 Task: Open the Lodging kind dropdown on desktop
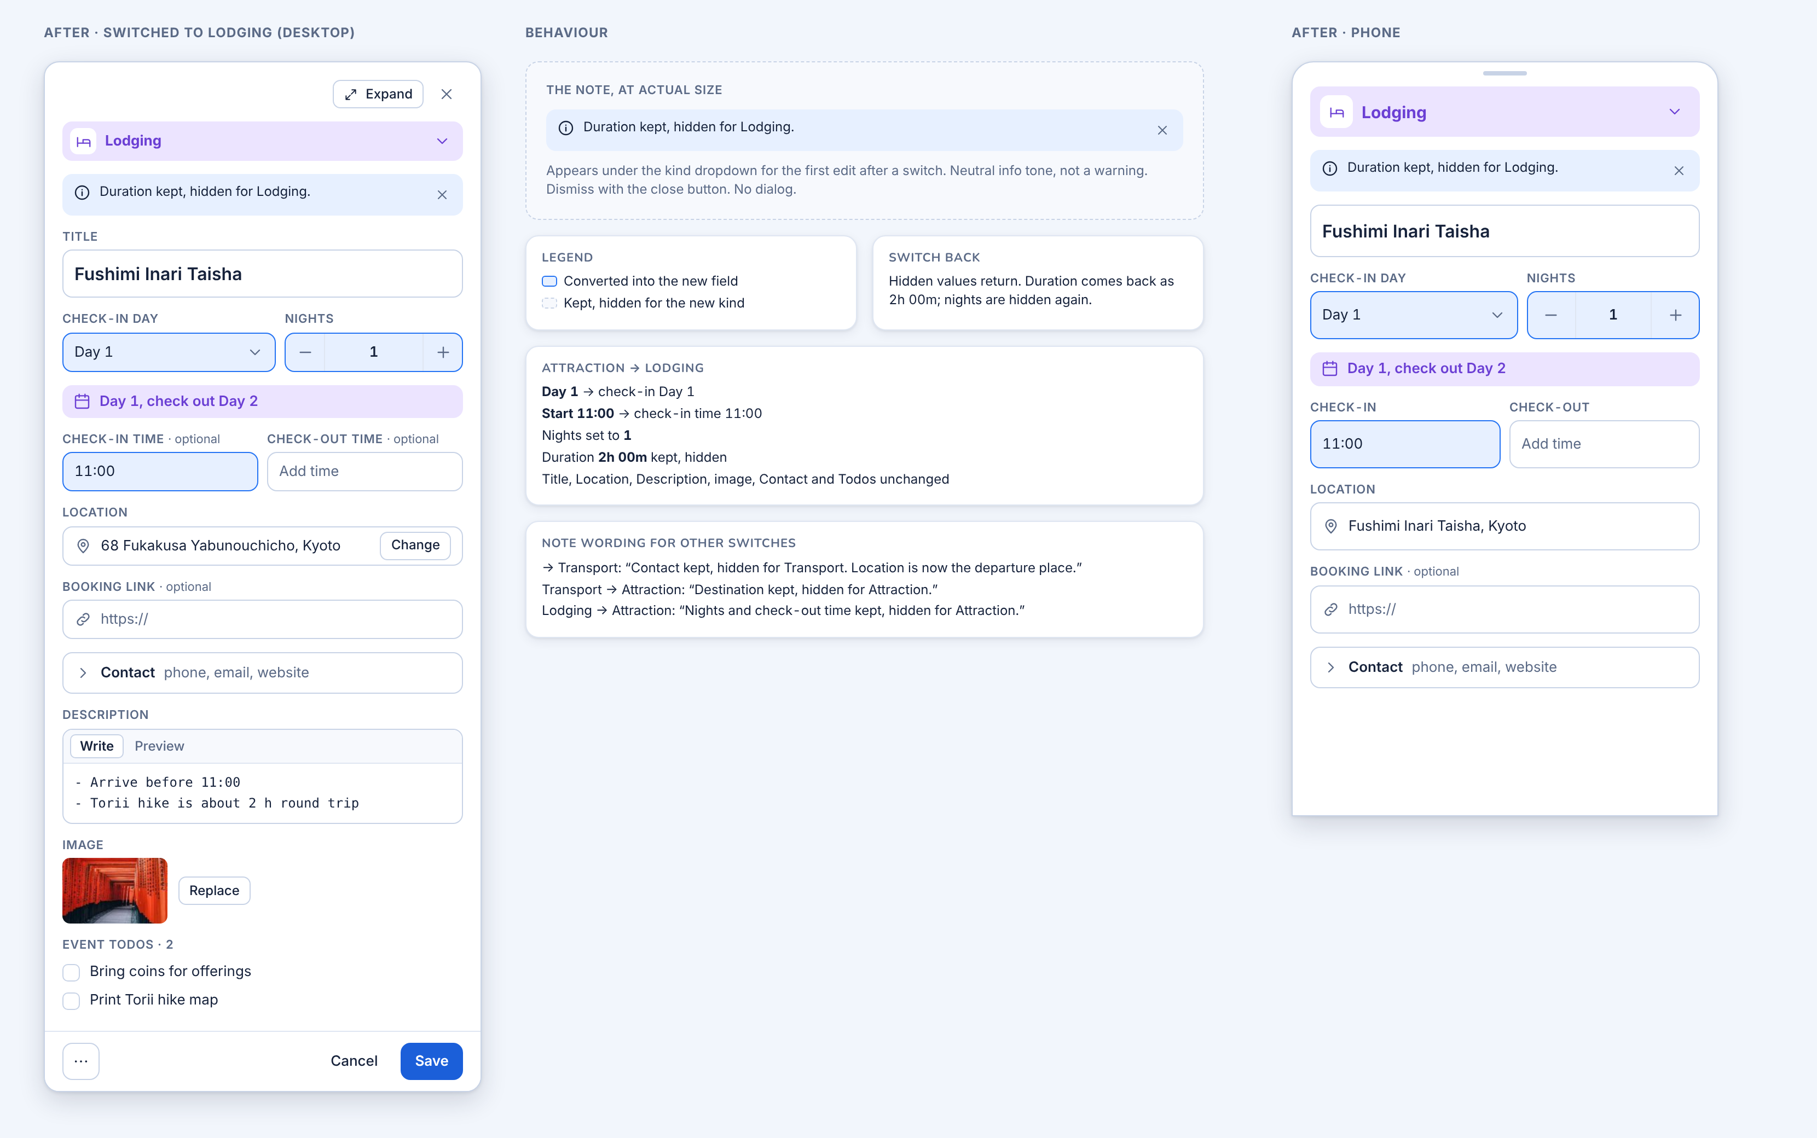[x=262, y=141]
